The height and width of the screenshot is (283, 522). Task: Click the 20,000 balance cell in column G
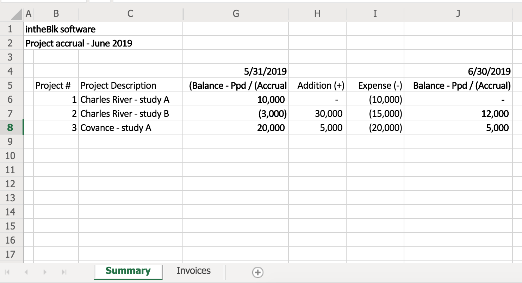pyautogui.click(x=236, y=127)
